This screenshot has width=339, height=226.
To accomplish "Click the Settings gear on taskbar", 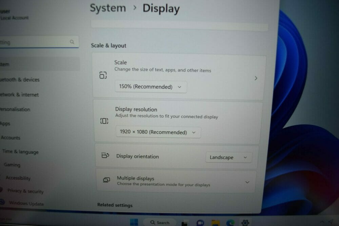I will [x=245, y=222].
